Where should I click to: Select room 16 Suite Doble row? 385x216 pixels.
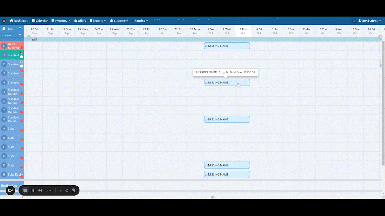click(x=12, y=174)
